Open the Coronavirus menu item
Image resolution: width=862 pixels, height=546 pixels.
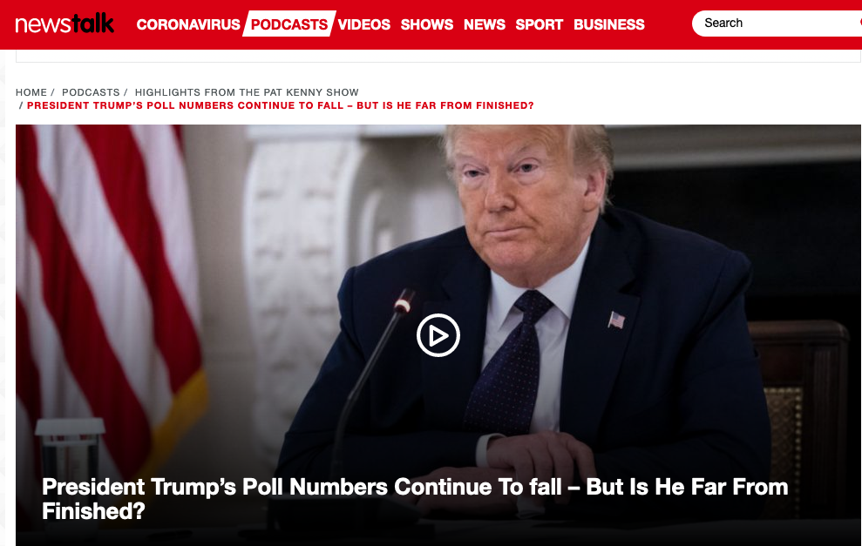(188, 24)
